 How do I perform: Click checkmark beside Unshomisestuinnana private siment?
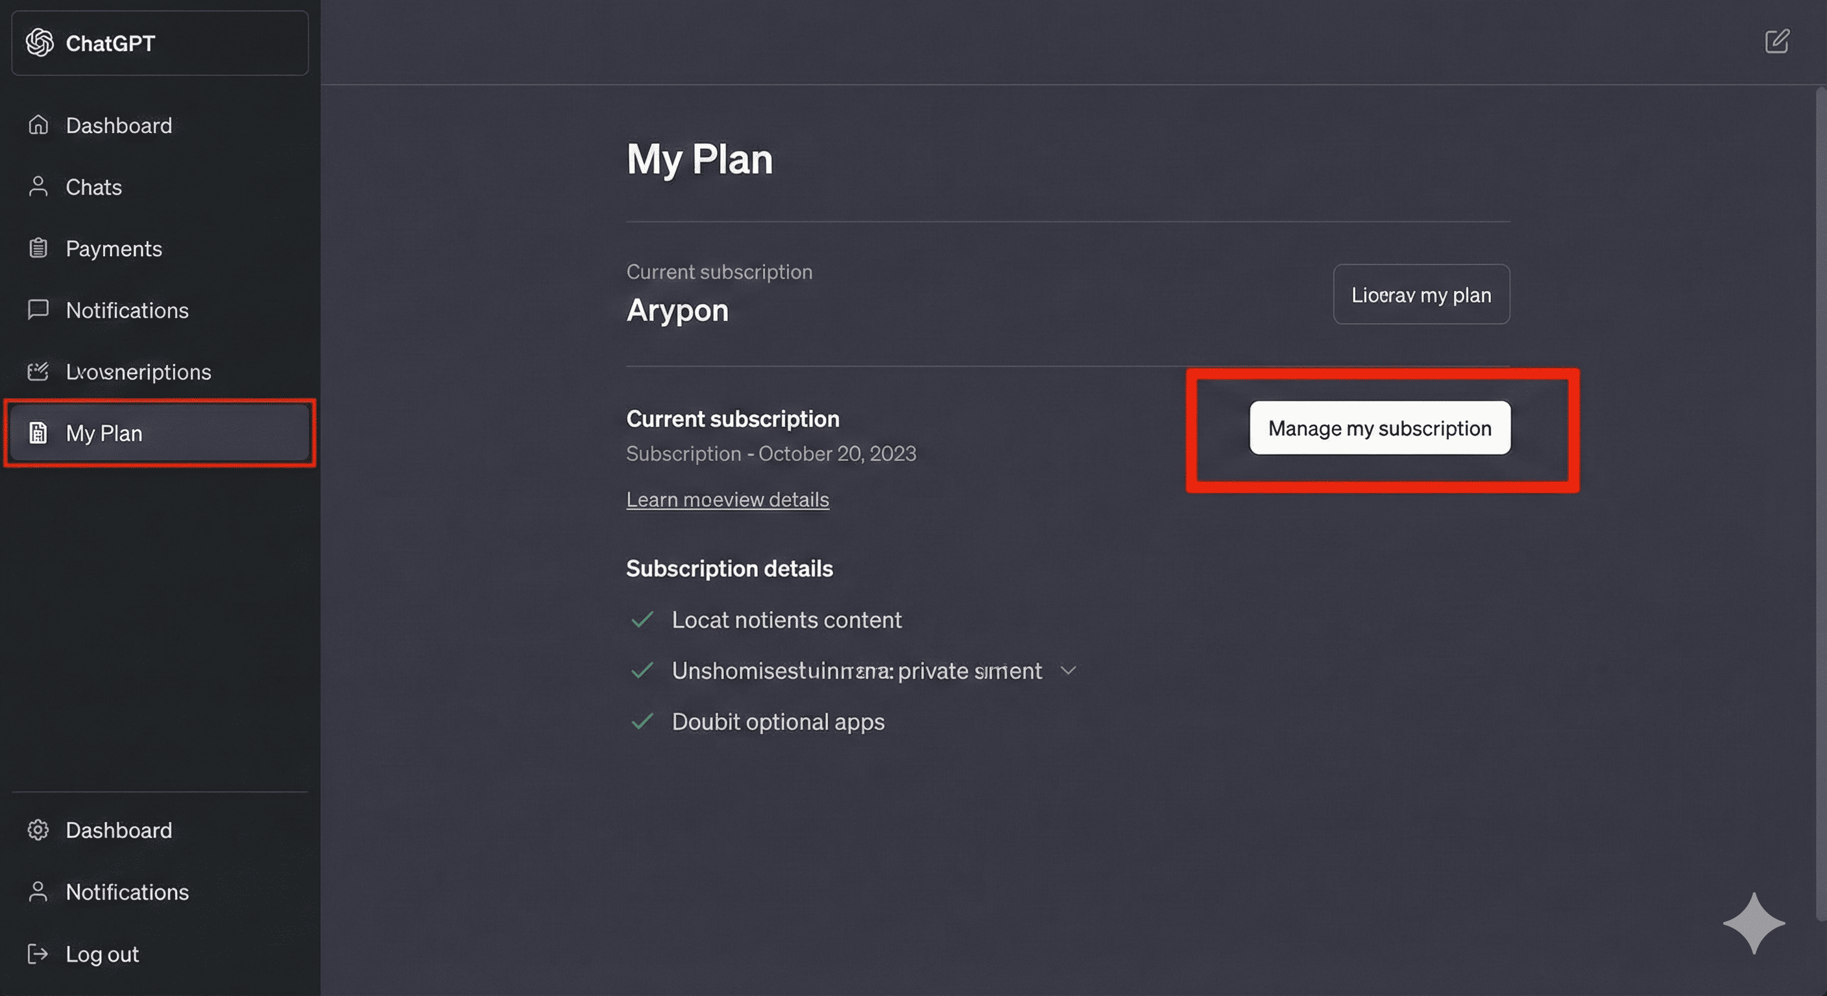[x=642, y=670]
